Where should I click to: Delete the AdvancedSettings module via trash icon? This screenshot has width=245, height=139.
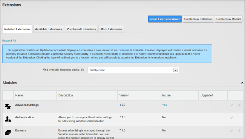pos(239,105)
